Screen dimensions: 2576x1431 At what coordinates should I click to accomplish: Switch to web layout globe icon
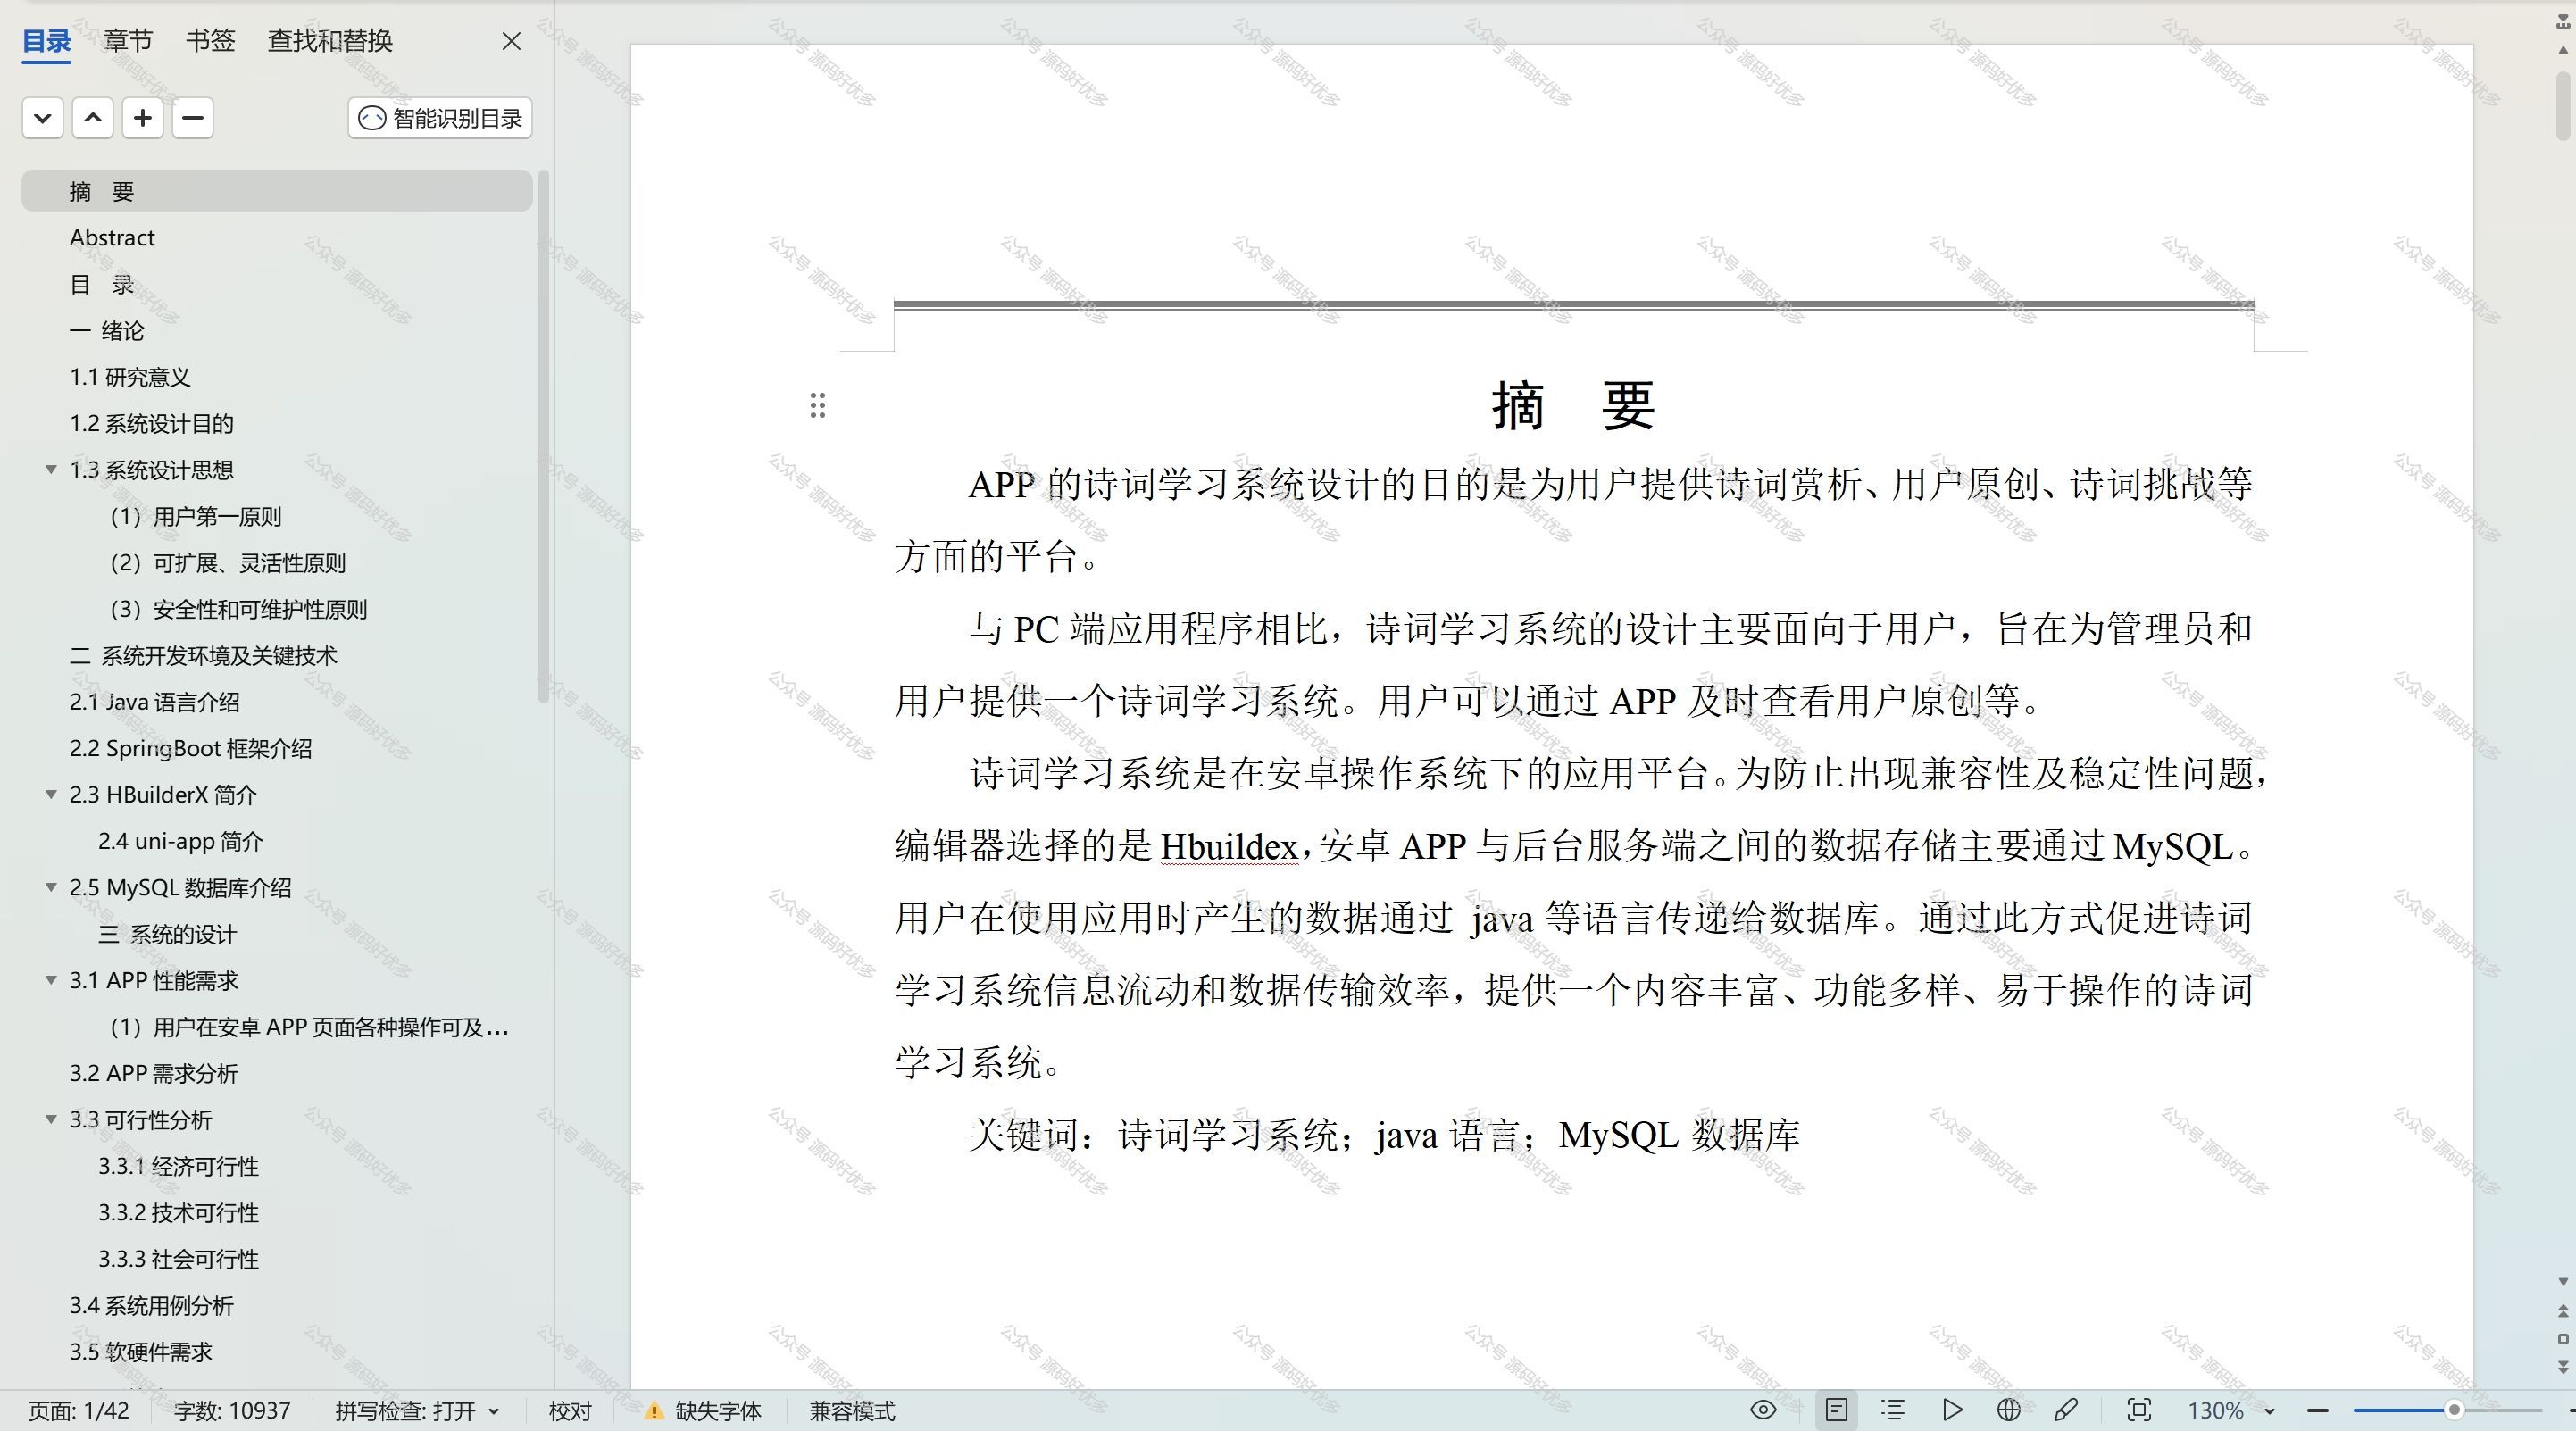click(x=2008, y=1410)
